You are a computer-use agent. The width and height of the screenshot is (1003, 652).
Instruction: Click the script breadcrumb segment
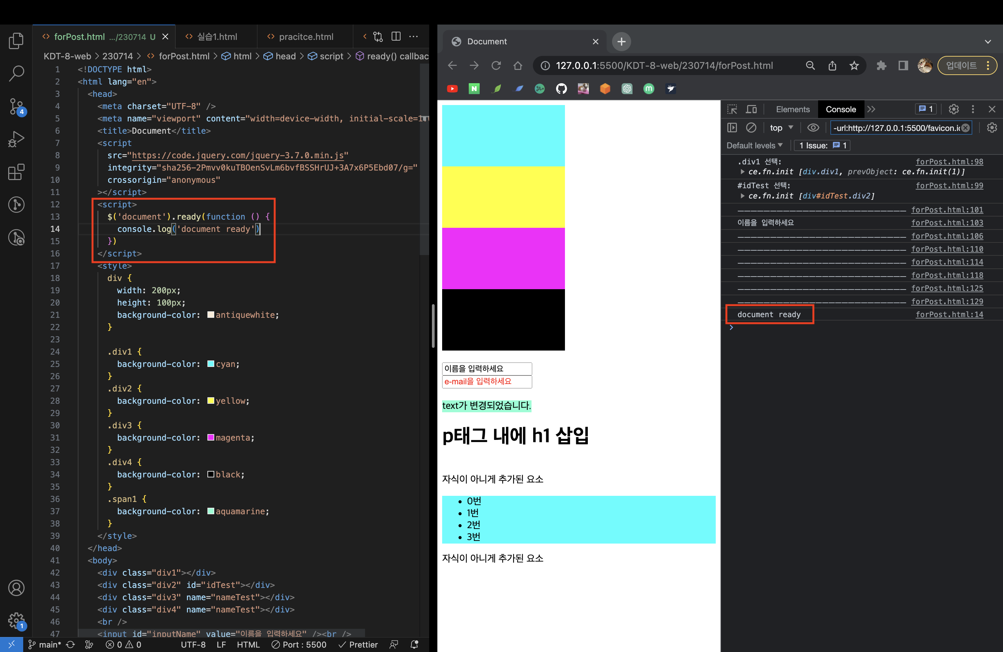[x=325, y=56]
